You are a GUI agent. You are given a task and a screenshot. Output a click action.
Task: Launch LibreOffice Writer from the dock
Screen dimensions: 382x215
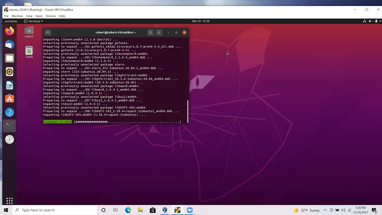point(10,85)
